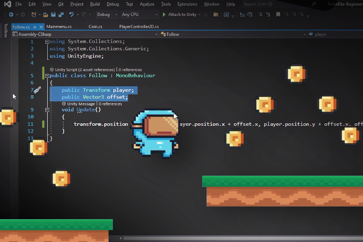Click the Redo arrow icon

(x=84, y=14)
